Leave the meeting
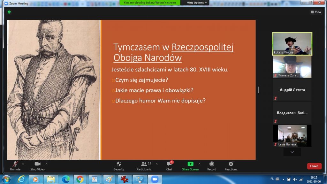This screenshot has height=184, width=327. (x=314, y=166)
